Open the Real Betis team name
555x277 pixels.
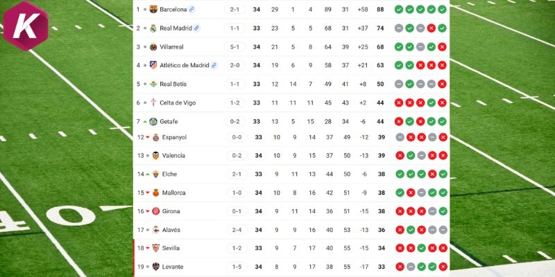pyautogui.click(x=173, y=84)
